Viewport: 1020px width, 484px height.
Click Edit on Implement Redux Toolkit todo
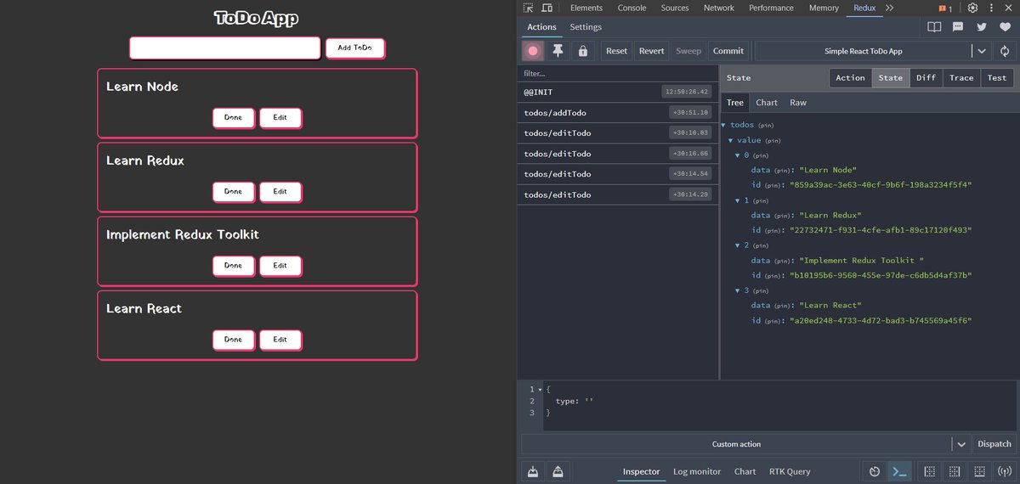point(280,266)
